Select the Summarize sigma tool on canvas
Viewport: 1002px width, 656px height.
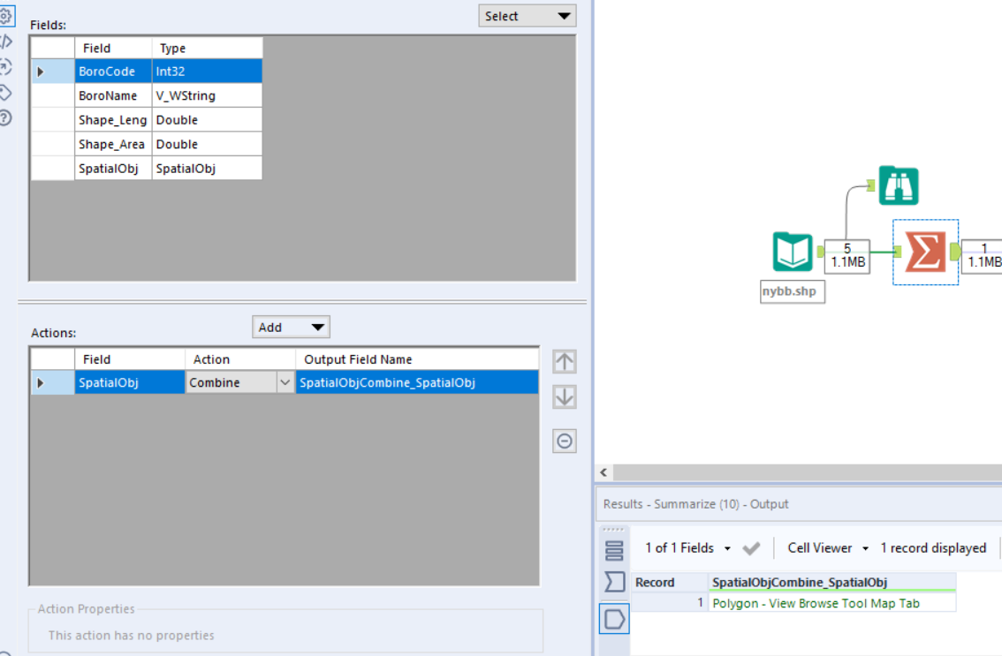pos(924,252)
